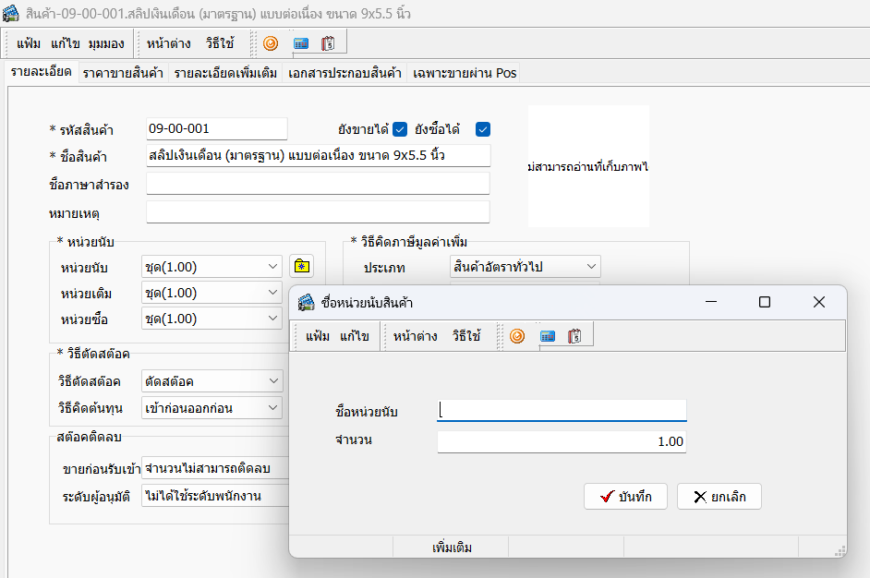Expand the หน่วยนับ dropdown
The width and height of the screenshot is (870, 578).
pyautogui.click(x=272, y=267)
